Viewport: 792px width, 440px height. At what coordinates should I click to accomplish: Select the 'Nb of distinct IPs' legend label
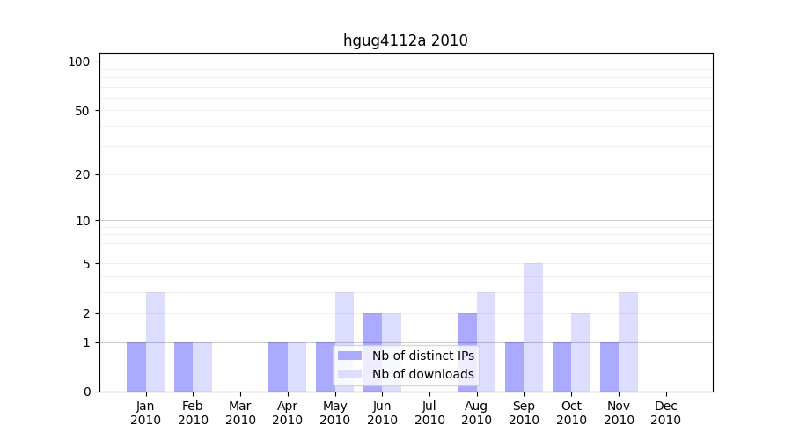[422, 356]
